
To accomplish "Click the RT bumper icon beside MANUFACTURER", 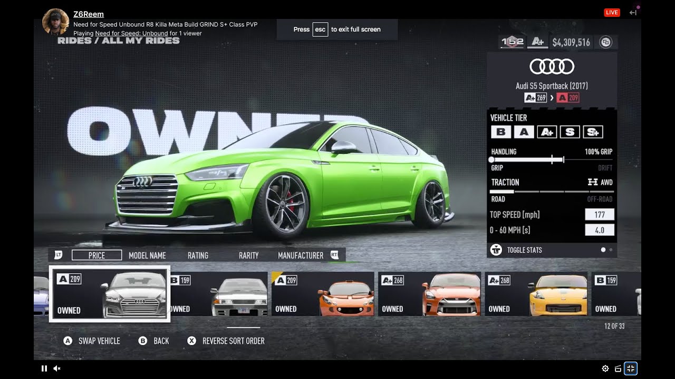I will click(x=334, y=255).
